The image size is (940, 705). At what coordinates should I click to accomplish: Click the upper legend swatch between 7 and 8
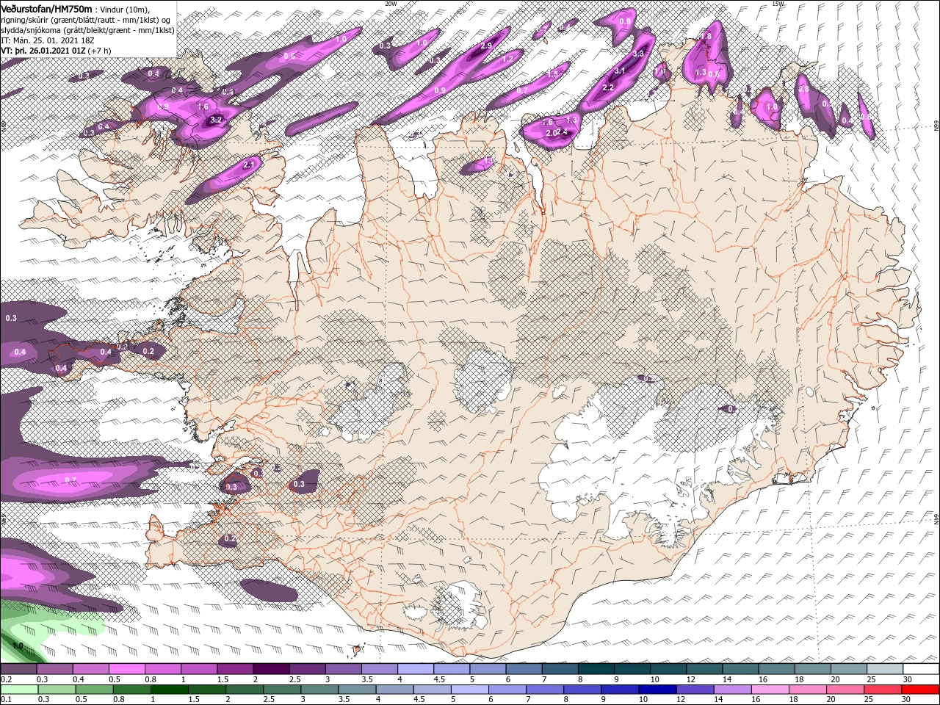tap(560, 669)
